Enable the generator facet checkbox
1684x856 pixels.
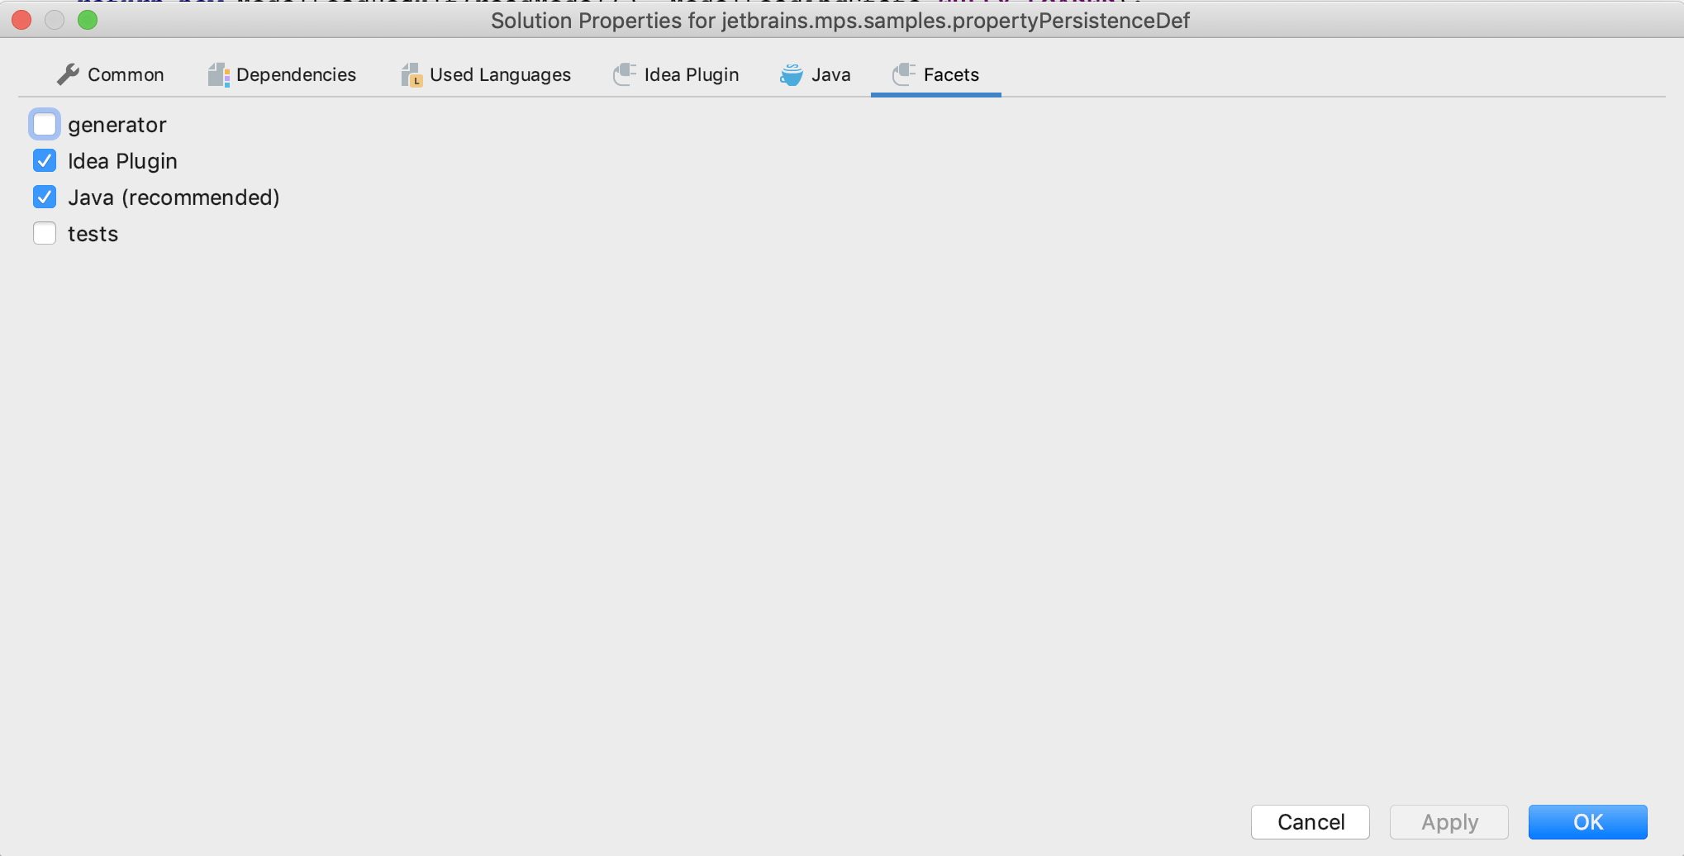tap(45, 125)
